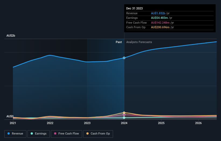The image size is (221, 141).
Task: Click the blue Revenue data point at 2024
Action: coord(124,58)
